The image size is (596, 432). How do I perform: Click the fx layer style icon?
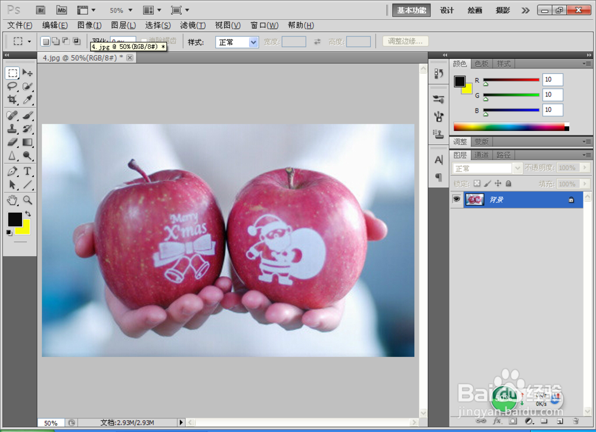(497, 421)
